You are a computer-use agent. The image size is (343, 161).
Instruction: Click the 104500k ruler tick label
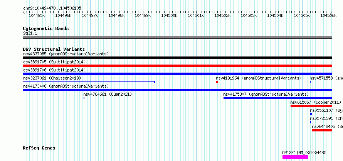pyautogui.click(x=169, y=15)
